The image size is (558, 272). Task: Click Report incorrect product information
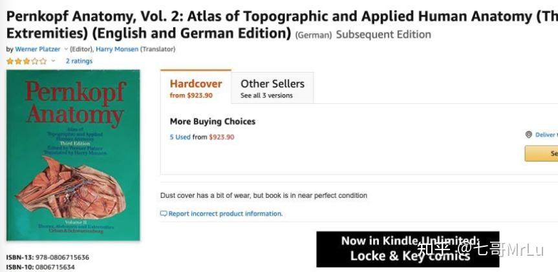click(226, 214)
